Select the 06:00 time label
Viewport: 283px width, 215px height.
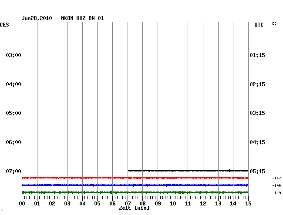[13, 142]
